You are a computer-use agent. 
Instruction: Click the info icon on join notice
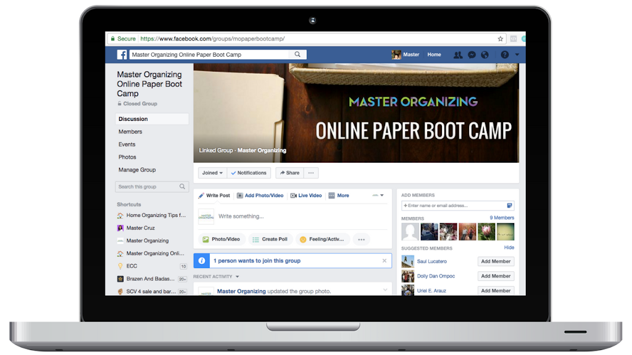pos(202,261)
